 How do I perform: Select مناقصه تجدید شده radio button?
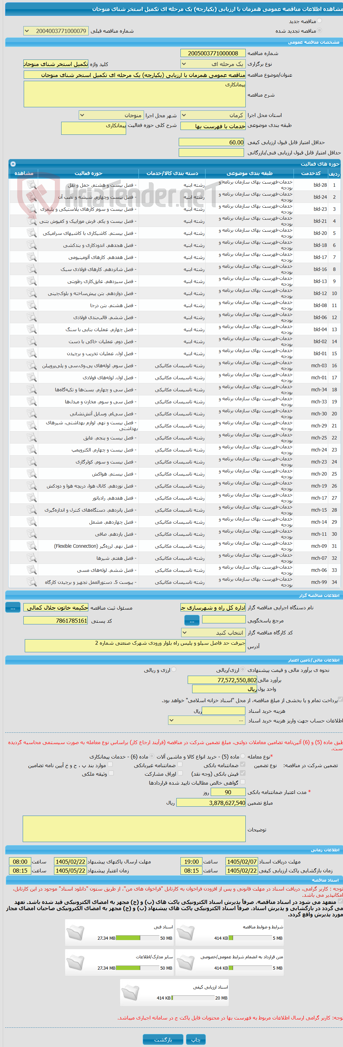[x=319, y=31]
